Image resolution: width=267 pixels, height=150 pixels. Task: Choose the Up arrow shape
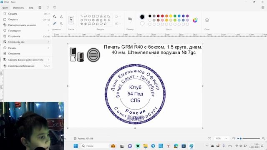pos(101,20)
